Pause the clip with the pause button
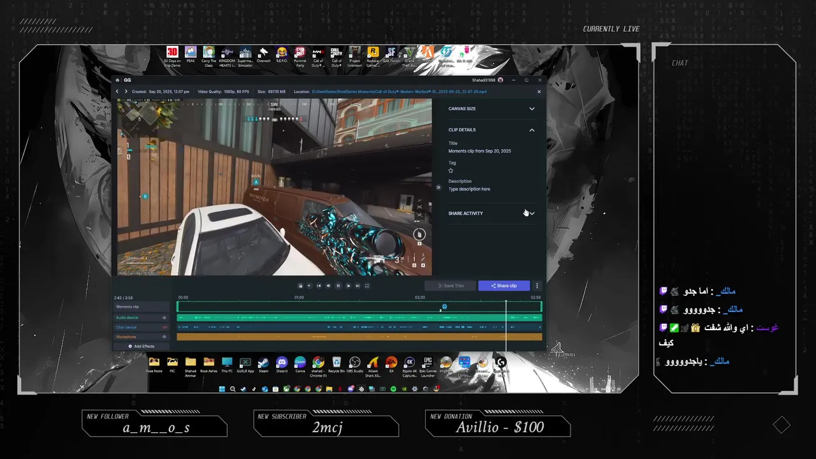The width and height of the screenshot is (816, 459). [338, 286]
